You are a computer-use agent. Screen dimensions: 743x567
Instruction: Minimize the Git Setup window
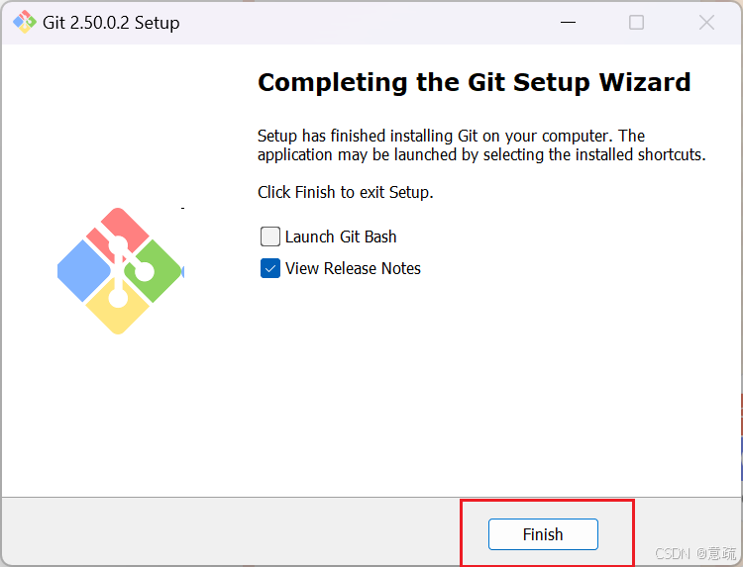(567, 22)
